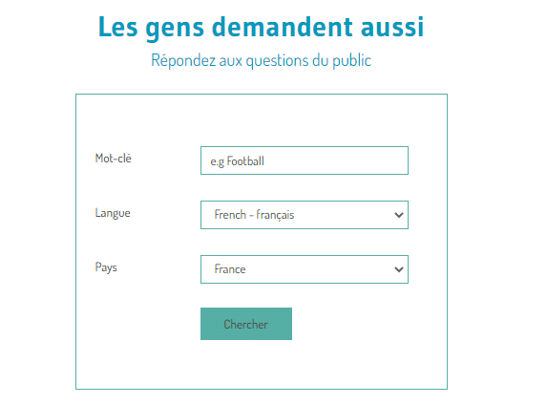Click the Pays field label

[x=106, y=267]
